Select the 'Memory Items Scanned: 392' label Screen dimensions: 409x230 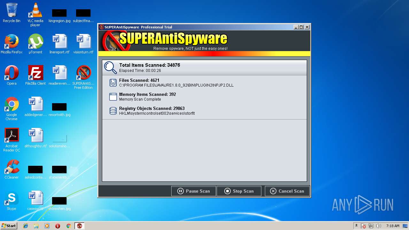(147, 94)
